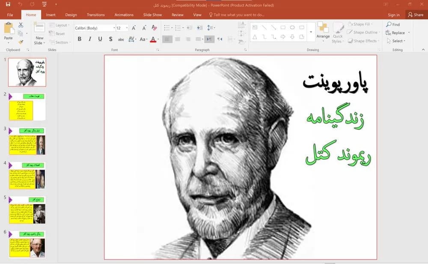Image resolution: width=428 pixels, height=264 pixels.
Task: Switch to the Insert tab
Action: (x=51, y=15)
